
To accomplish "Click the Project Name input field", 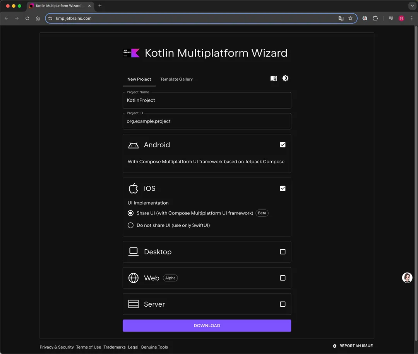I will click(207, 100).
